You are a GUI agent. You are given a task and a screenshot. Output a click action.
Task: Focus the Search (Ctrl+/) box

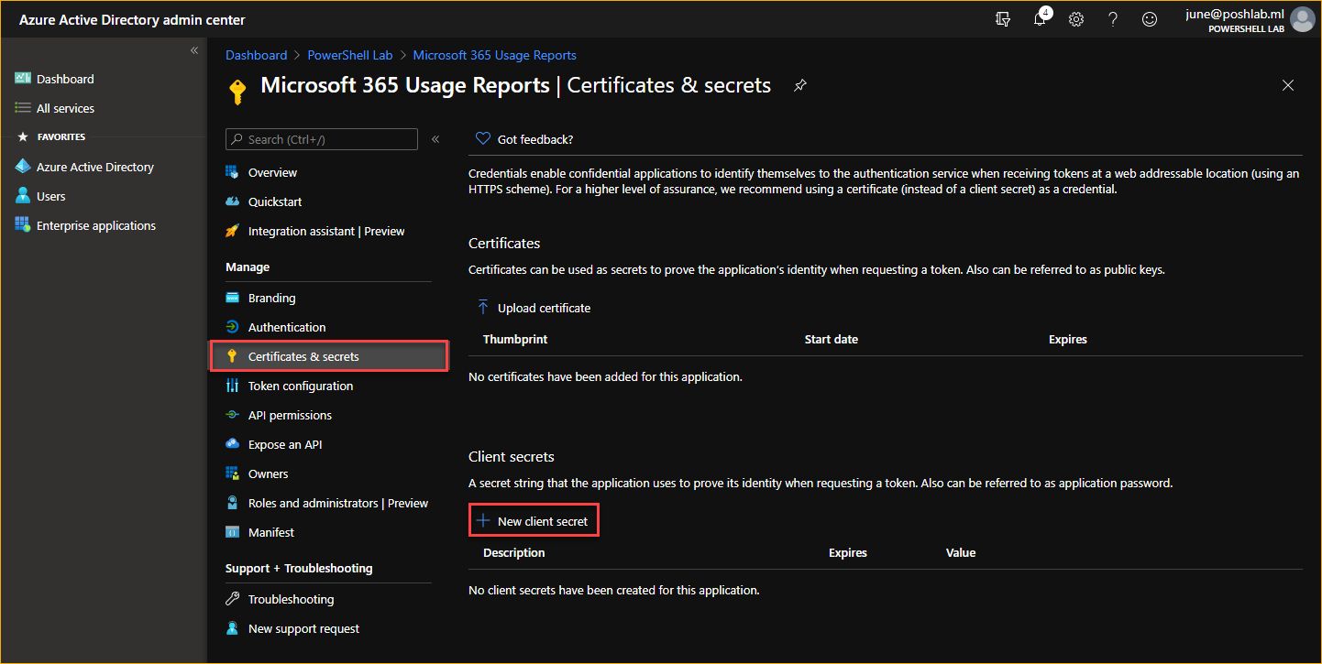tap(322, 139)
